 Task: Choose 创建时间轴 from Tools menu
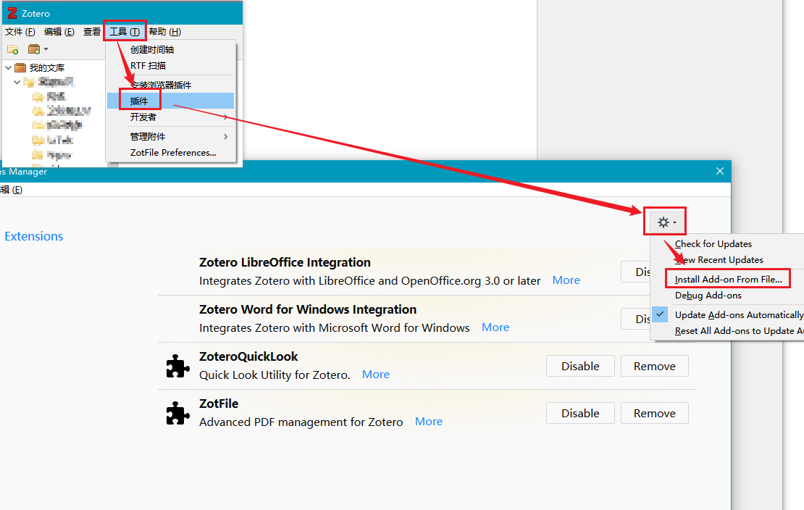(152, 49)
